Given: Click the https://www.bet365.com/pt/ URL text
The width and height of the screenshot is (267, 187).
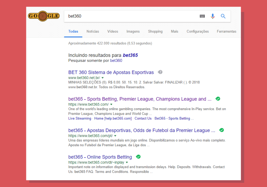Looking at the screenshot, I should click(90, 136).
